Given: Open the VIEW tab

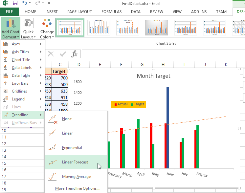Looking at the screenshot, I should coord(177,12).
